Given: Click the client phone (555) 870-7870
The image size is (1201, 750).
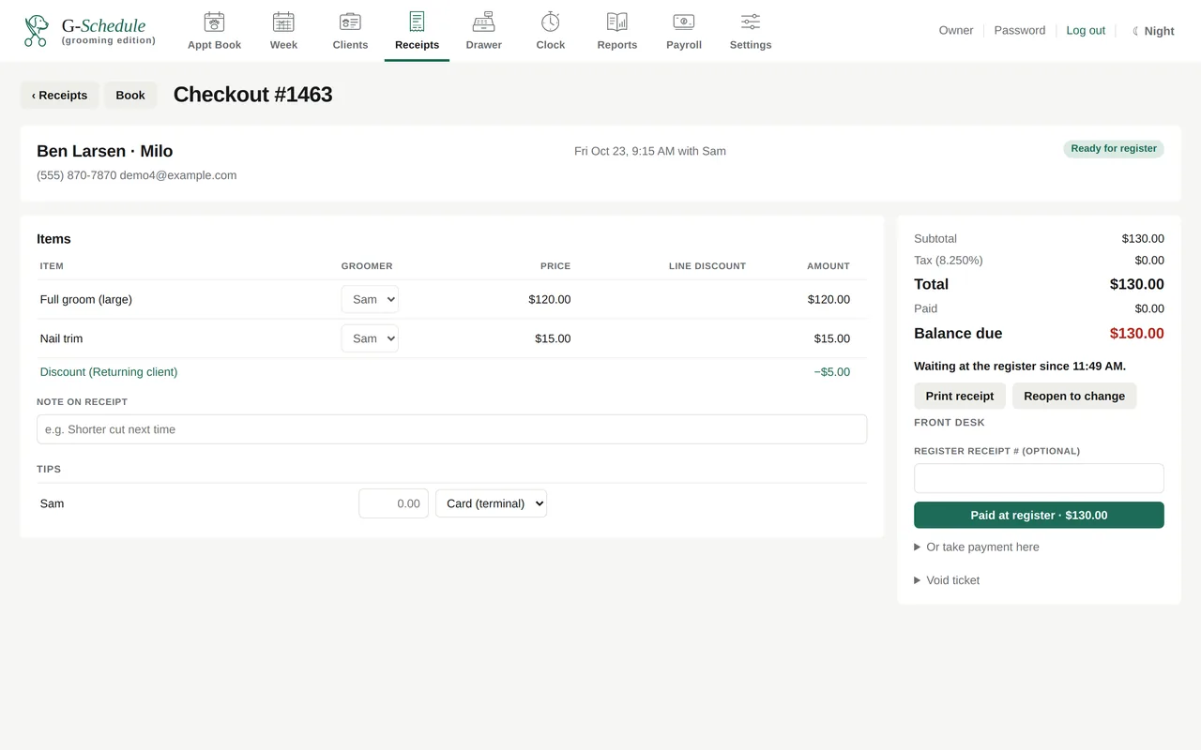Looking at the screenshot, I should pos(77,175).
